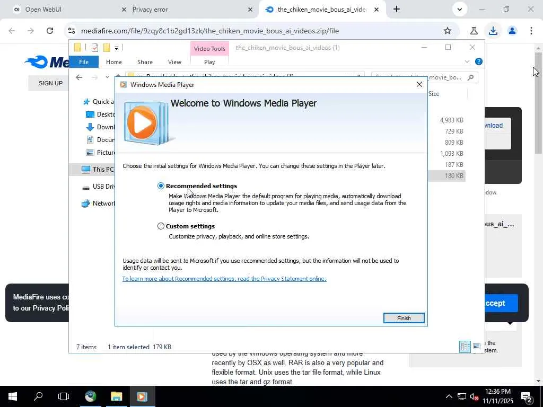Open File Explorer from the taskbar
The width and height of the screenshot is (543, 407).
pyautogui.click(x=116, y=396)
